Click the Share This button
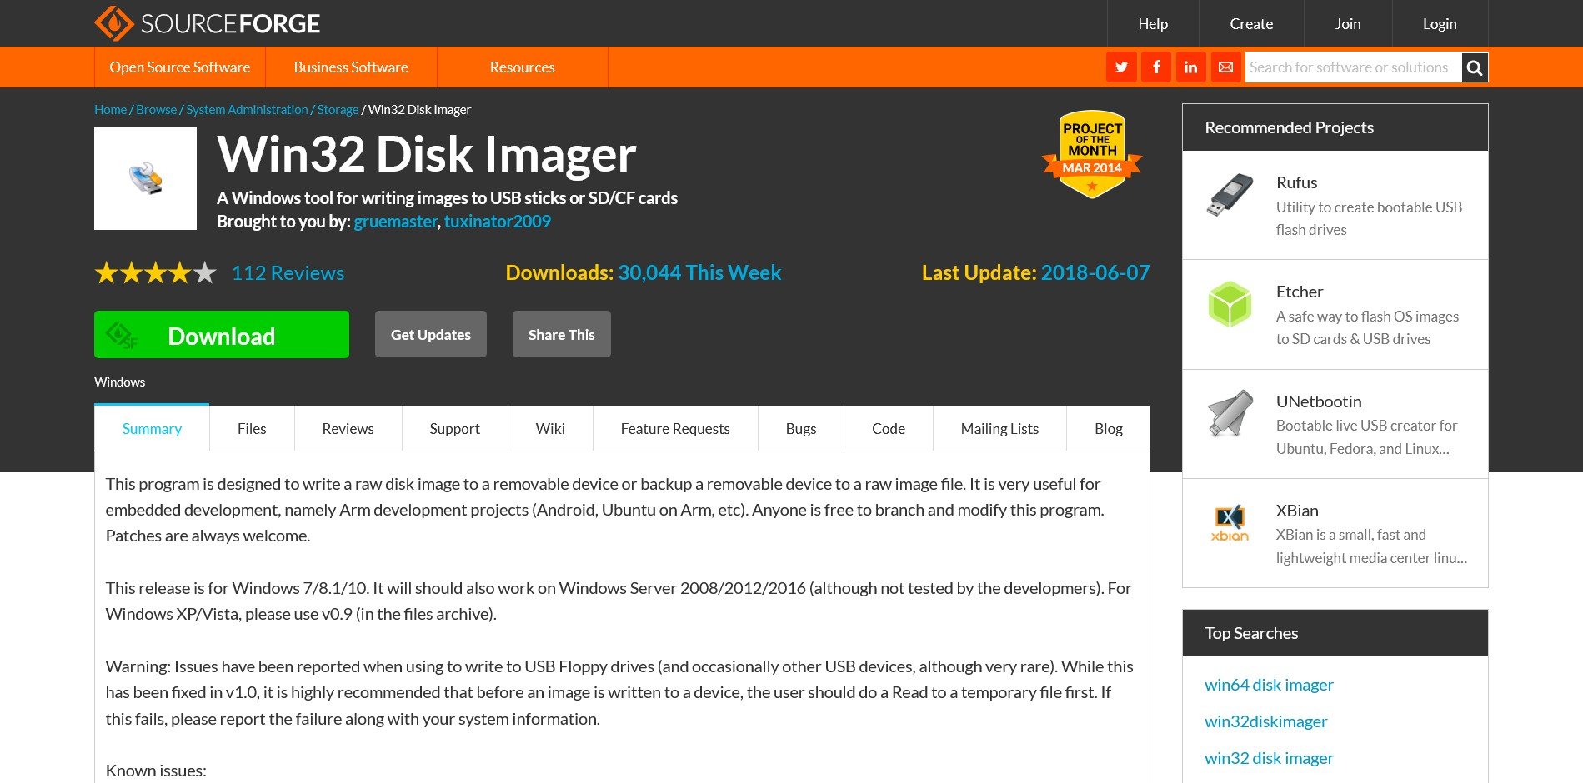 (562, 334)
